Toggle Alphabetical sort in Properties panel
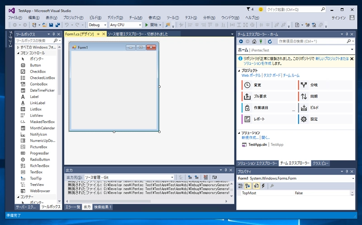 (248, 186)
